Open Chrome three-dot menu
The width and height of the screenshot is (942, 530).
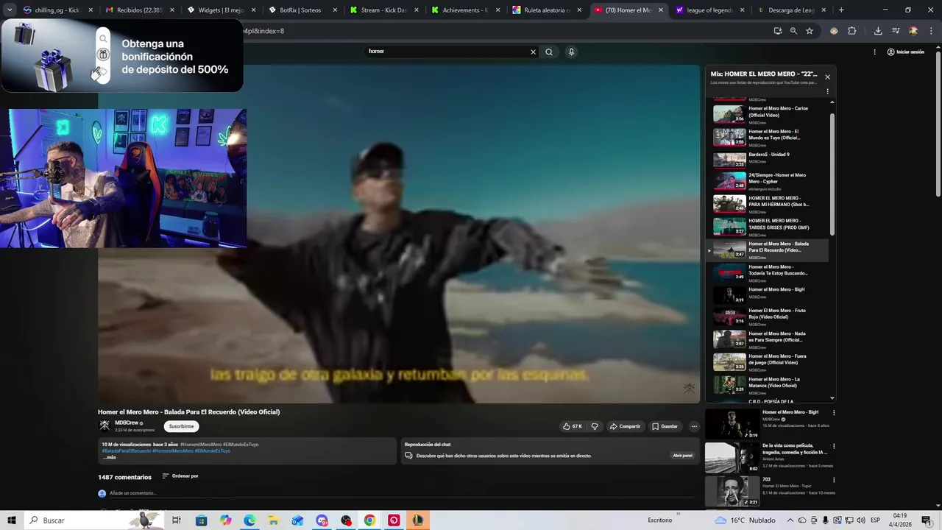[x=930, y=31]
